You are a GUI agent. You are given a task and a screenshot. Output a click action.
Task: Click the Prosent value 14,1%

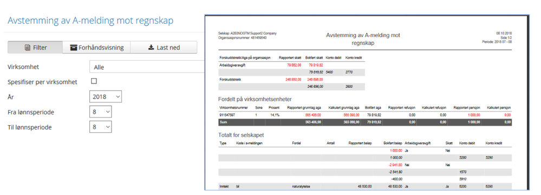275,115
